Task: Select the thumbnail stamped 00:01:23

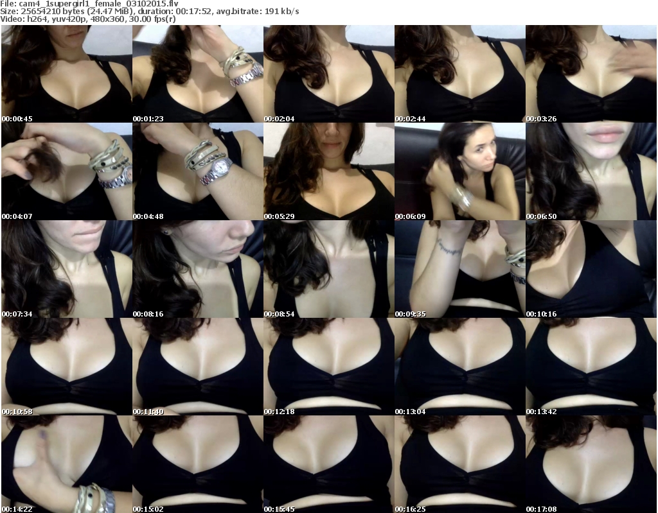Action: [198, 74]
